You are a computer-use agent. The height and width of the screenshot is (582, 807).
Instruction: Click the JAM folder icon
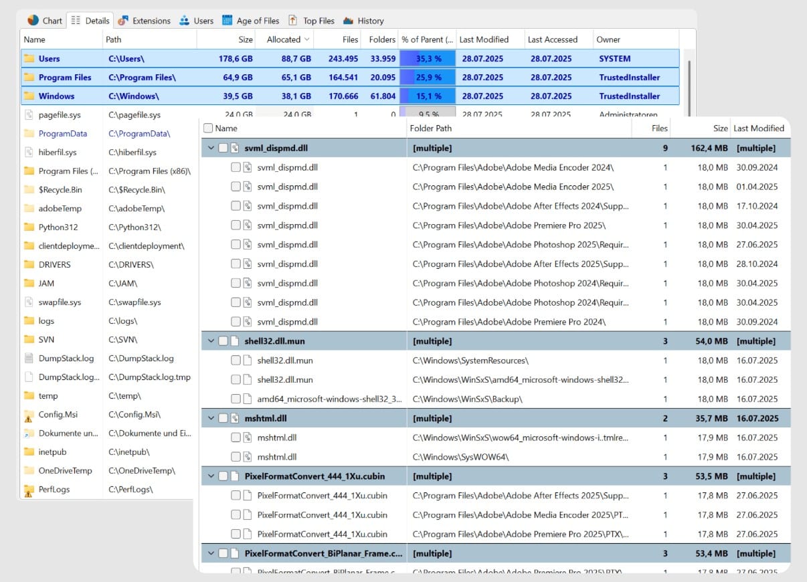point(29,283)
